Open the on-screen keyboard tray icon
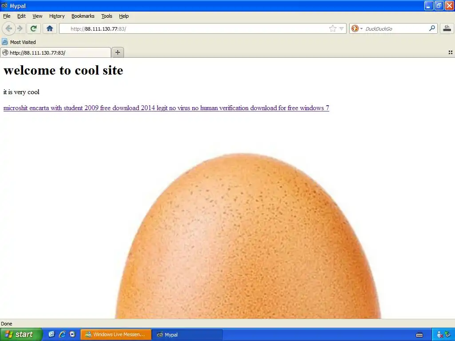 pyautogui.click(x=419, y=335)
